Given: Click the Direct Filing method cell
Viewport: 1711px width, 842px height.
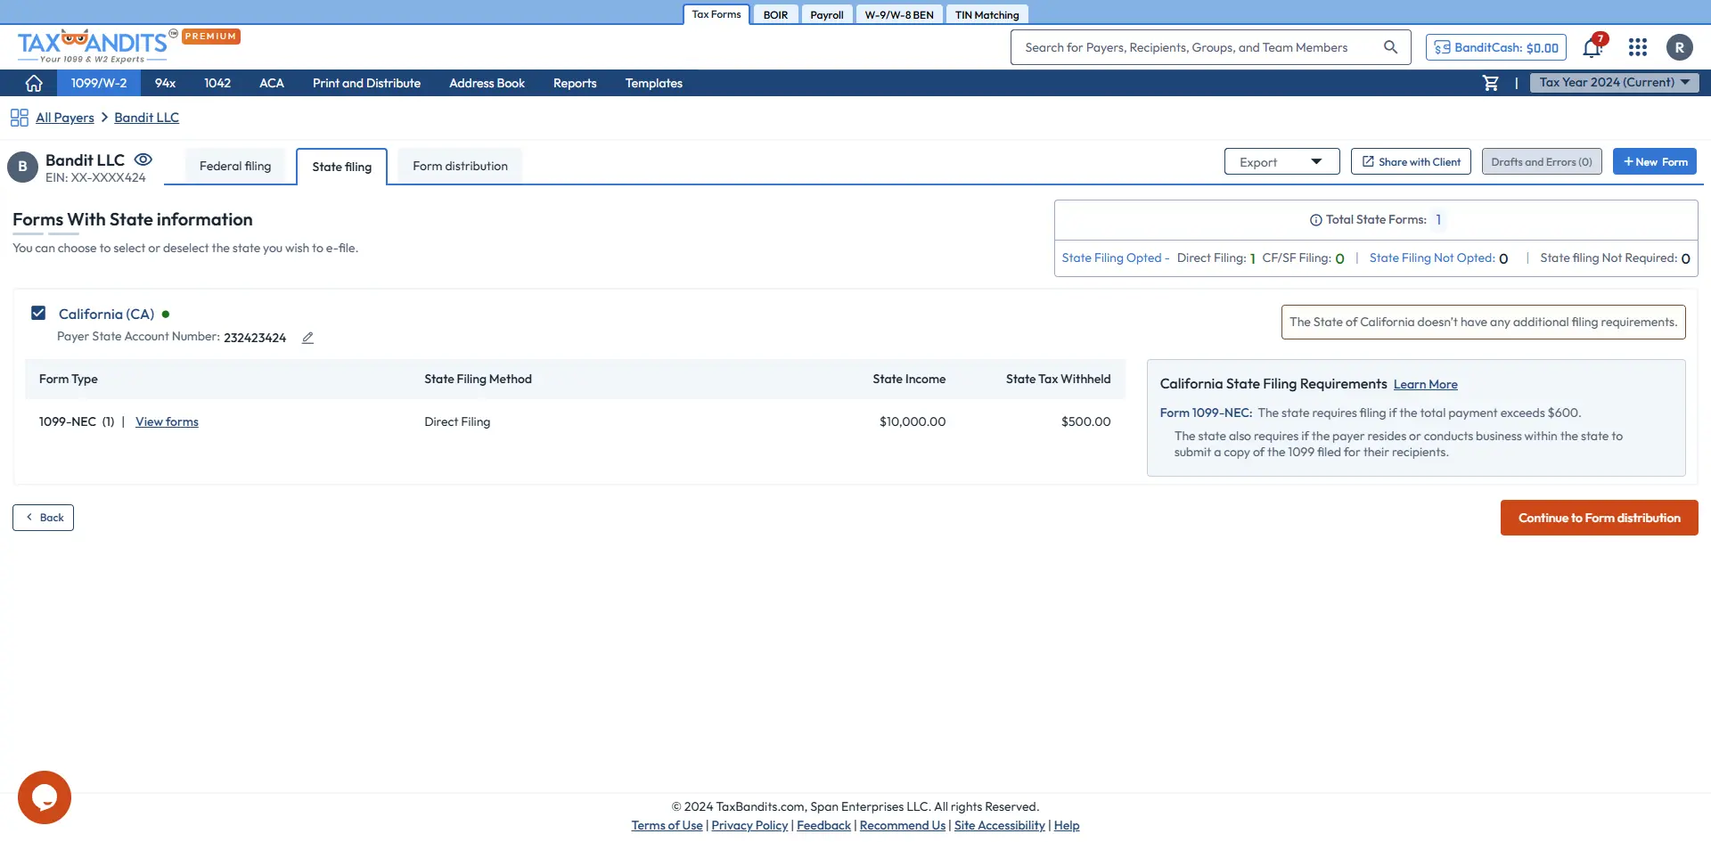Looking at the screenshot, I should tap(457, 422).
